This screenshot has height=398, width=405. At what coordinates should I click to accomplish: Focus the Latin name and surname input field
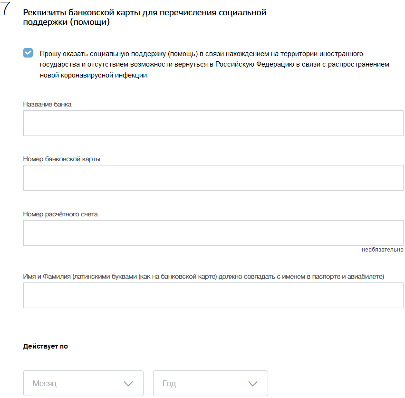coord(213,295)
